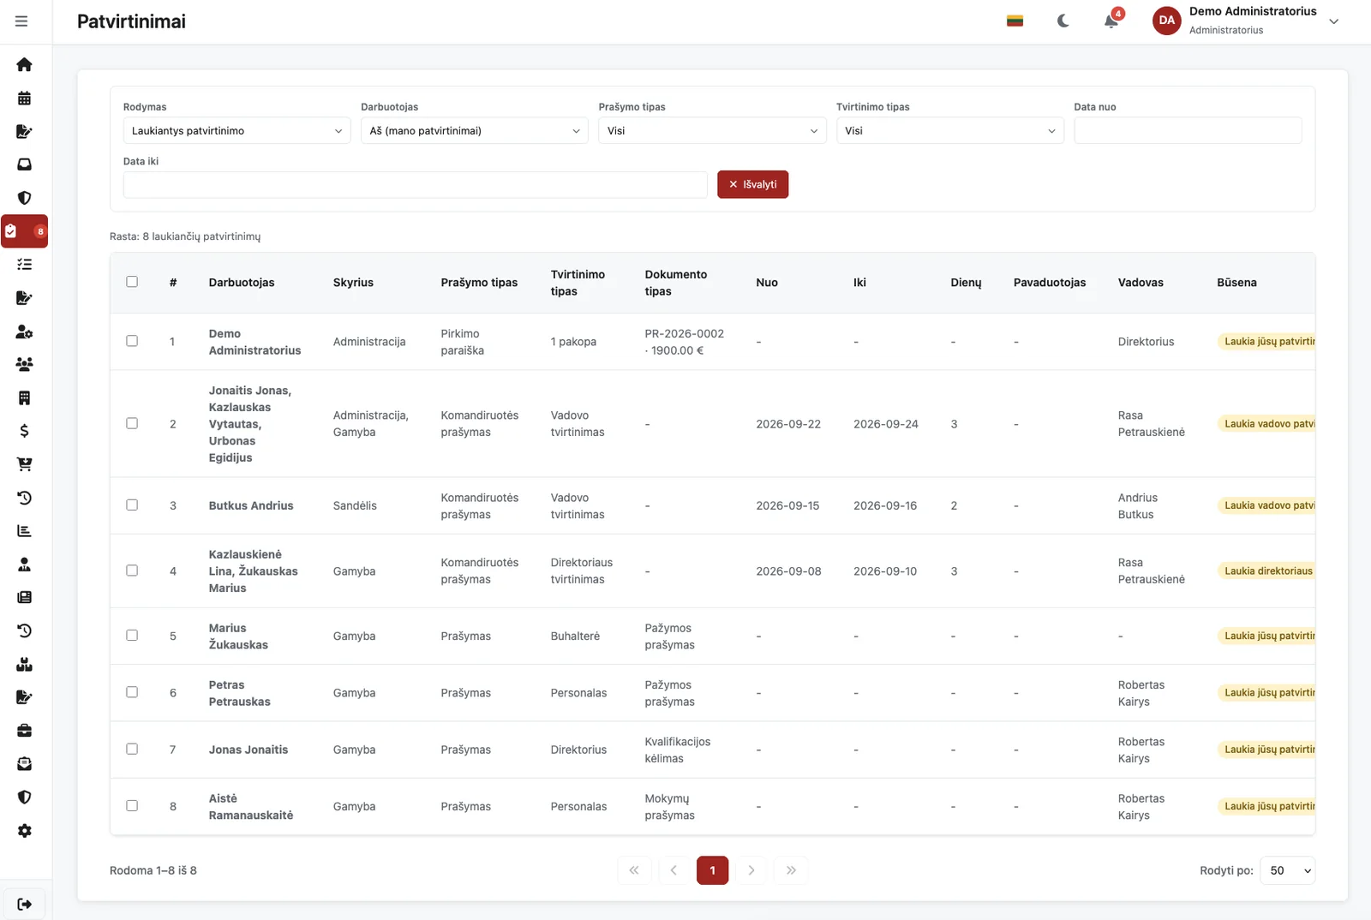This screenshot has height=920, width=1371.
Task: Tick the checkbox for Jonas Jonaitis
Action: pyautogui.click(x=132, y=749)
